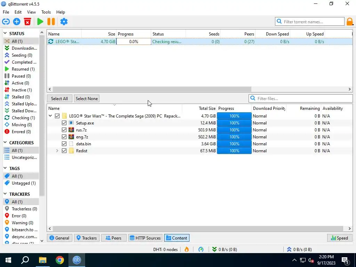Image resolution: width=356 pixels, height=267 pixels.
Task: Show Checking (1) torrents
Action: 21,118
